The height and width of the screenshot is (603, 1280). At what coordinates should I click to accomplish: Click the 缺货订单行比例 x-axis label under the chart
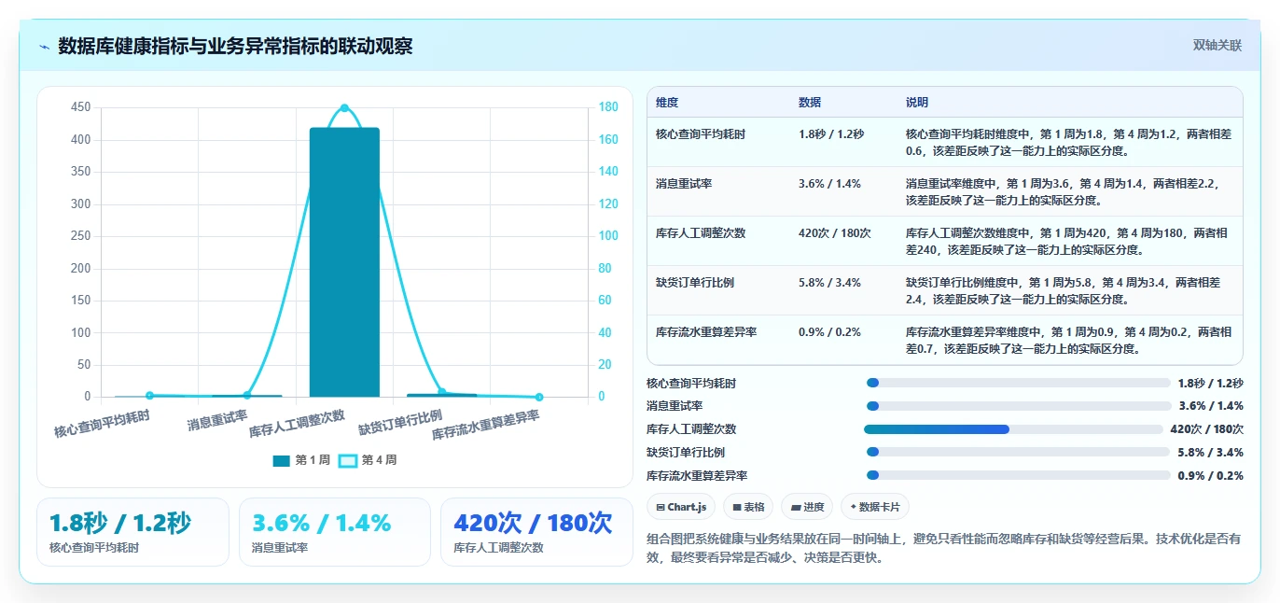[400, 423]
